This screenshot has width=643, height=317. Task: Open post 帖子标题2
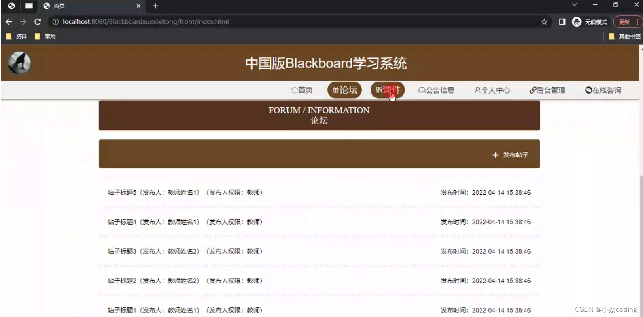click(x=185, y=281)
